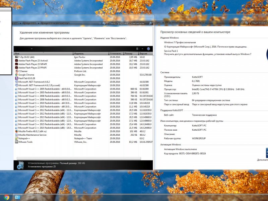Click the HashTab 6.0.0.28 icon
Image resolution: width=268 pixels, height=201 pixels.
(x=16, y=78)
